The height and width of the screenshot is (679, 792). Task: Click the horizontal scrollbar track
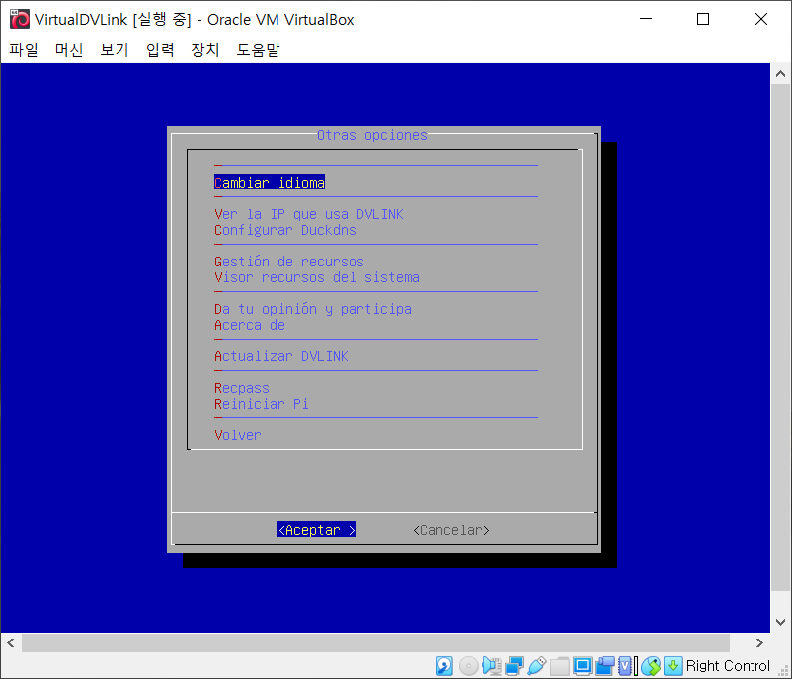(375, 643)
